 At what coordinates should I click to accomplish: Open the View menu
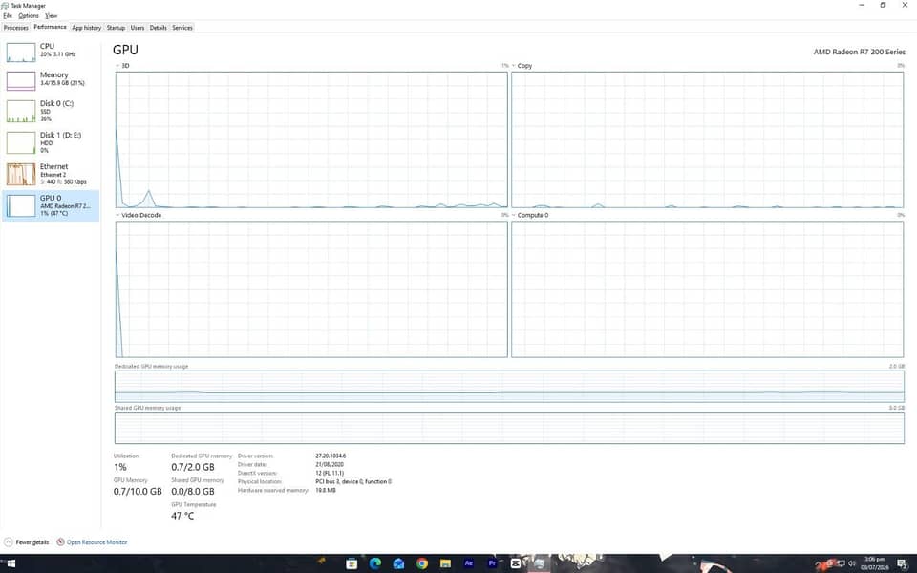point(52,16)
